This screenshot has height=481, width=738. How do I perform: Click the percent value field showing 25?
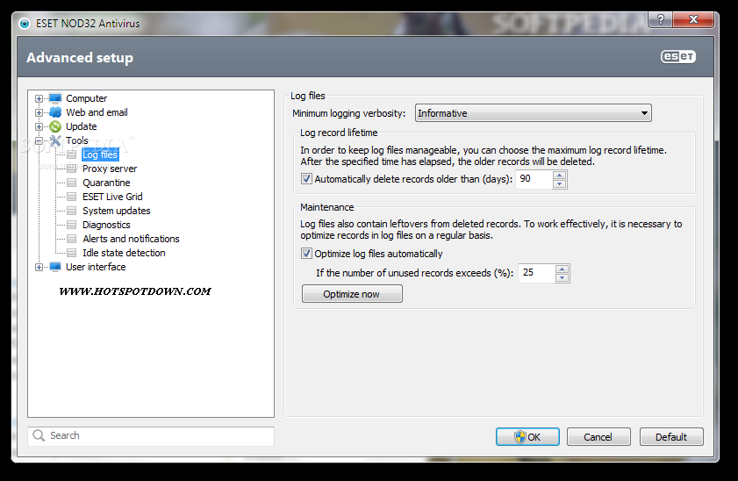coord(536,273)
